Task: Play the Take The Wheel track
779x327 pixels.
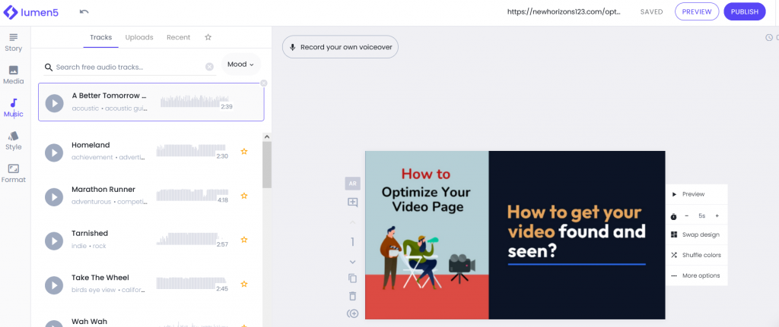Action: pyautogui.click(x=54, y=285)
